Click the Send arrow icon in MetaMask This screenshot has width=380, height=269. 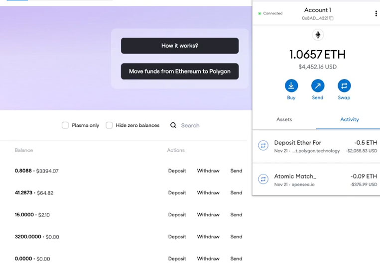coord(317,86)
